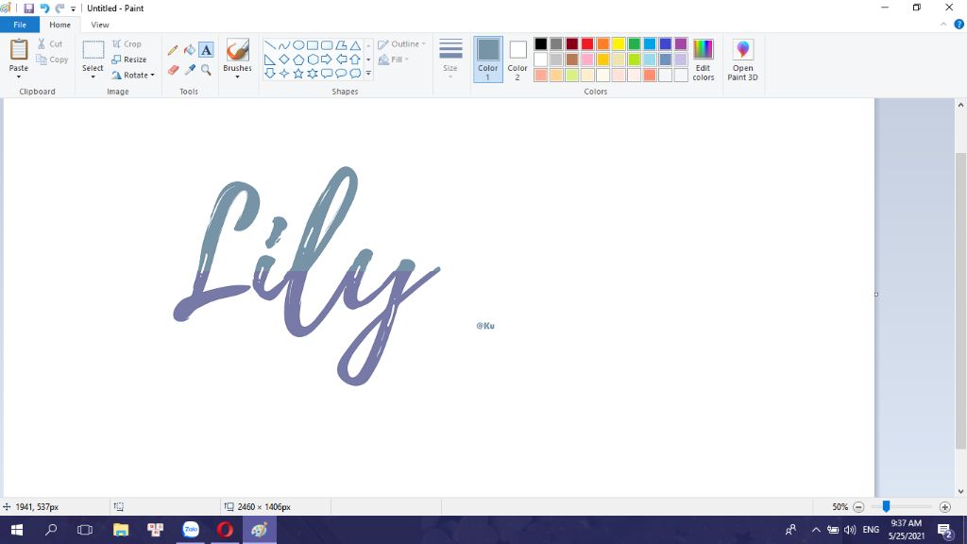Pick the Eraser tool
The width and height of the screenshot is (967, 544).
[x=173, y=70]
